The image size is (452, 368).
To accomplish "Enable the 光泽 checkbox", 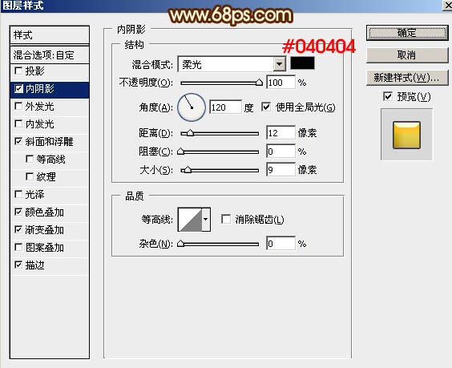I will 18,194.
